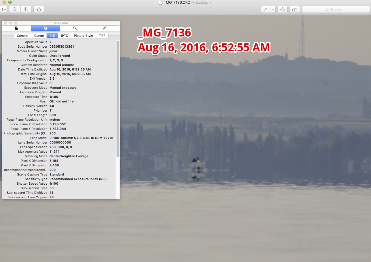Image resolution: width=371 pixels, height=262 pixels.
Task: Open Annotations pencil pane in inspector
Action: 104,28
